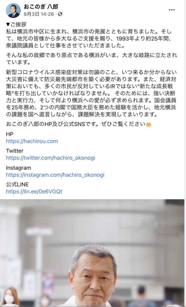Visit the https://hachirou.com homepage link
Image resolution: width=186 pixels, height=307 pixels.
pos(32,141)
